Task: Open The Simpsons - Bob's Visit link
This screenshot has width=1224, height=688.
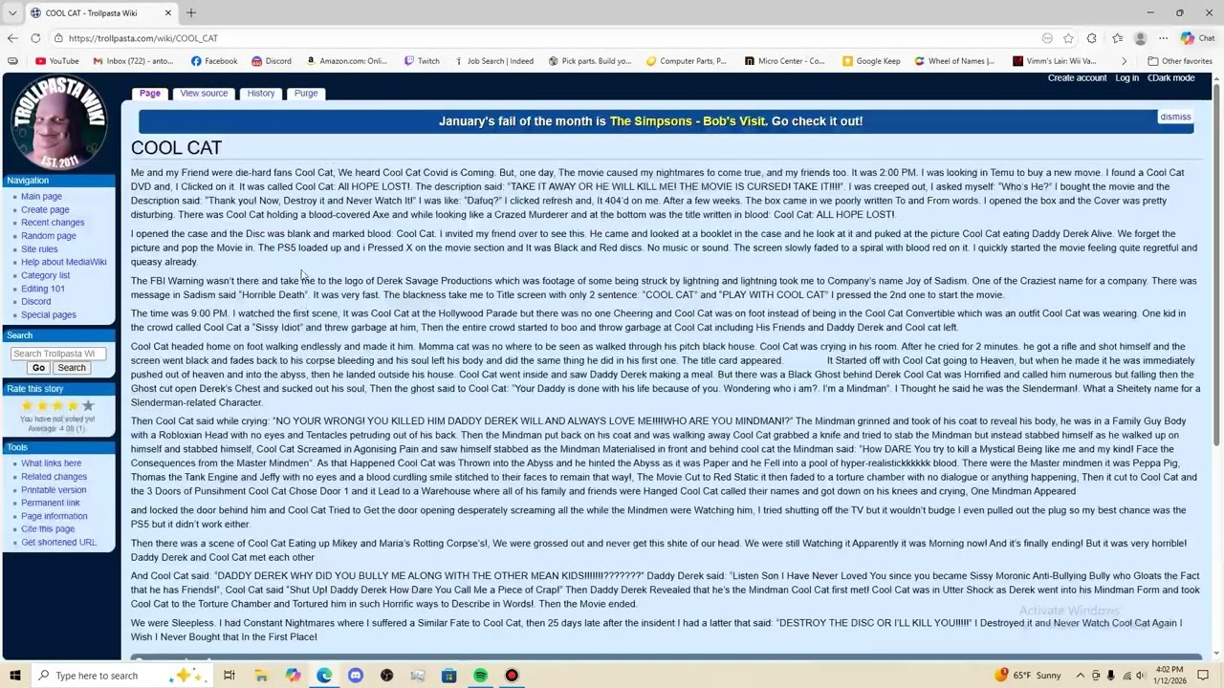Action: pyautogui.click(x=688, y=121)
